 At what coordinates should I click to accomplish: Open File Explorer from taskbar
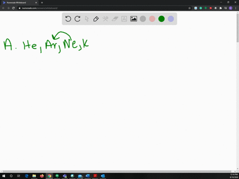click(34, 176)
